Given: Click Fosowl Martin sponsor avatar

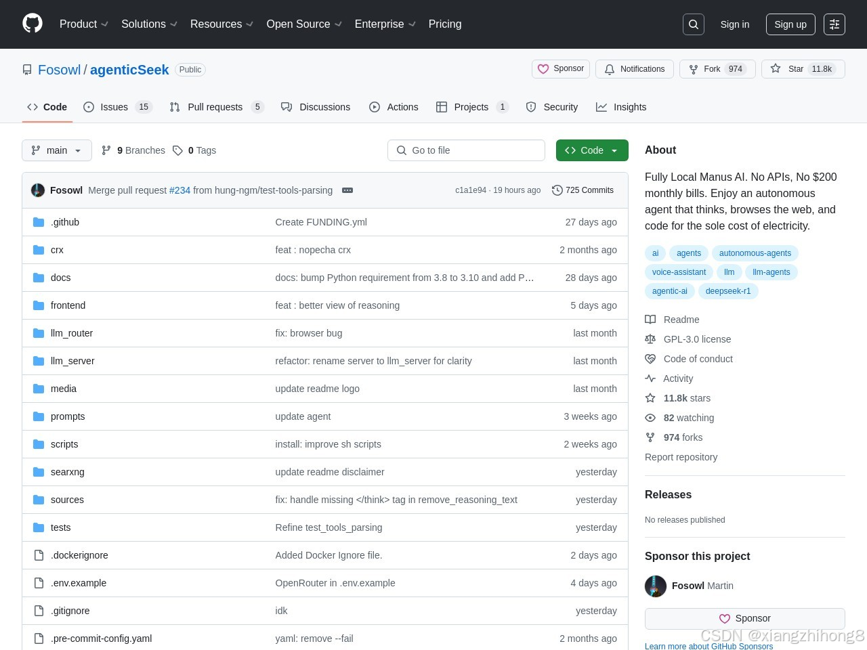Looking at the screenshot, I should 656,586.
